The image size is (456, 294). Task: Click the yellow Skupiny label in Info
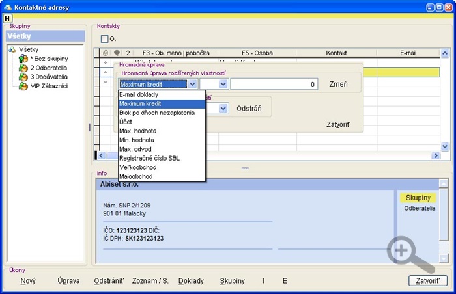tap(418, 198)
